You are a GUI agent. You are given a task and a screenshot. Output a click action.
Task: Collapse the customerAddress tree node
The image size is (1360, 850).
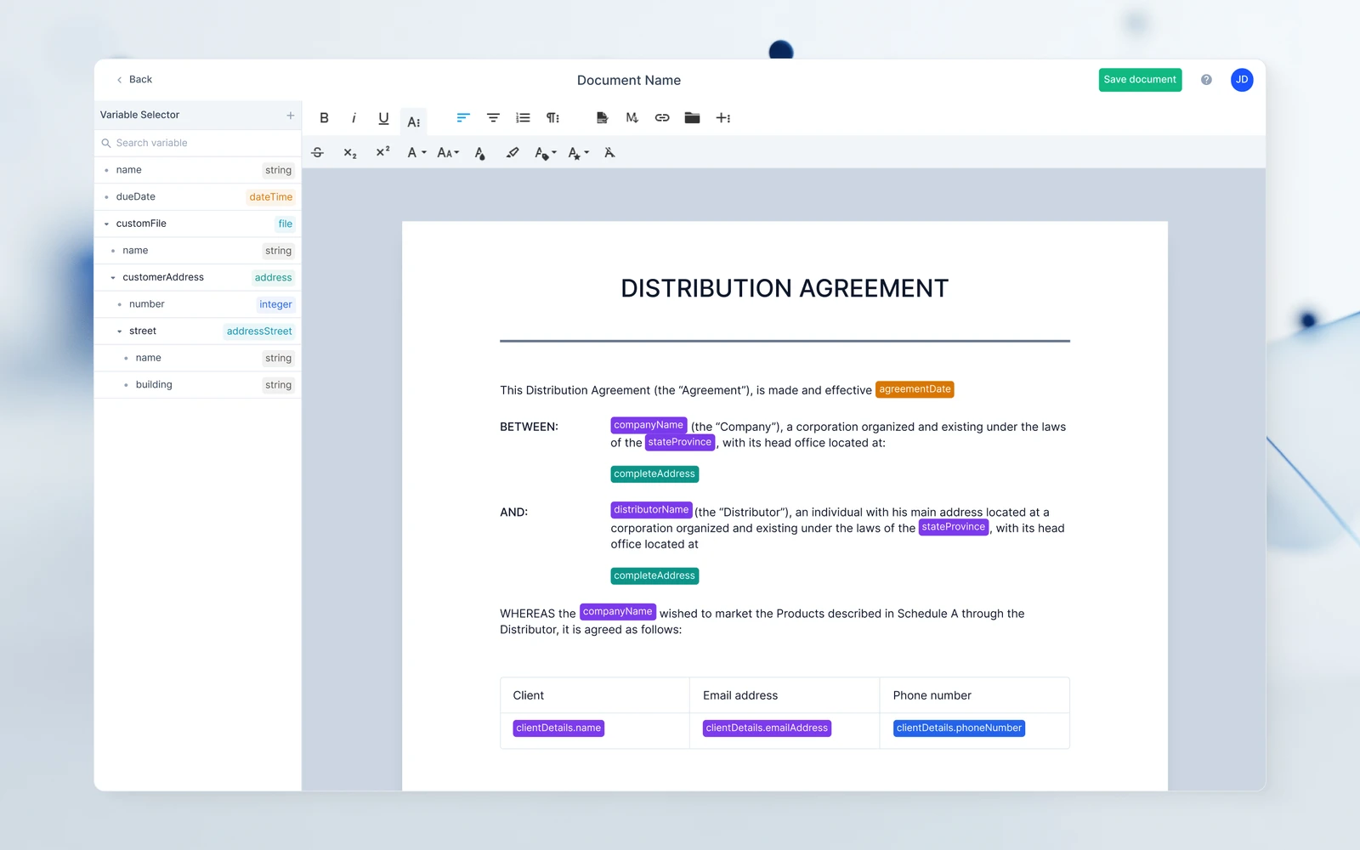pyautogui.click(x=113, y=277)
